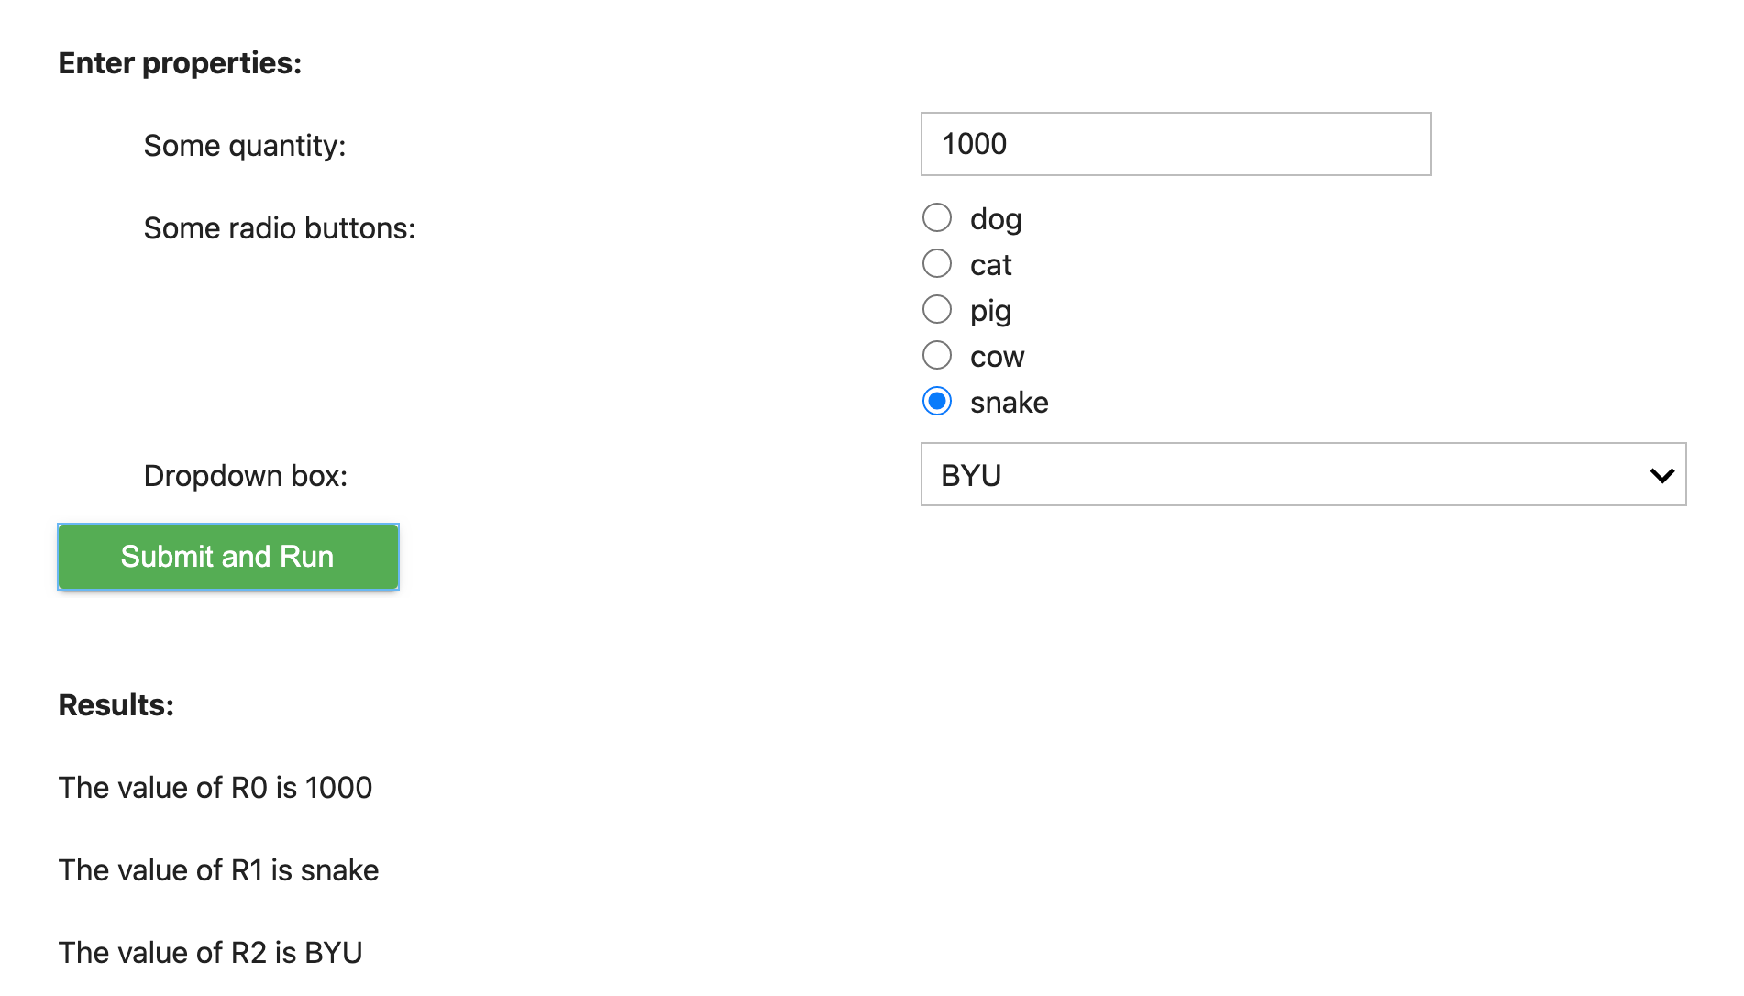Click the Some radio buttons: label
This screenshot has height=996, width=1744.
(280, 228)
